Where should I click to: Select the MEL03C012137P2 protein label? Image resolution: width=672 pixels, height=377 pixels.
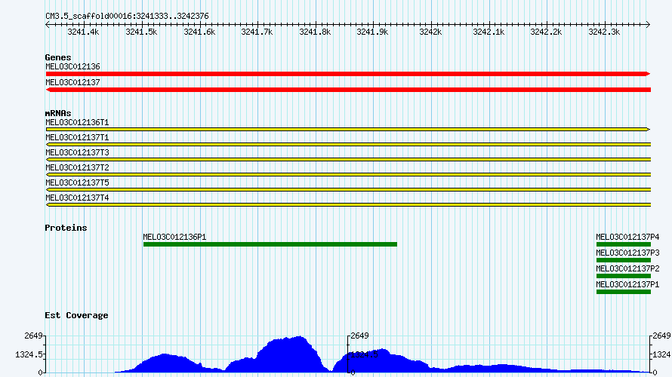[x=627, y=268]
